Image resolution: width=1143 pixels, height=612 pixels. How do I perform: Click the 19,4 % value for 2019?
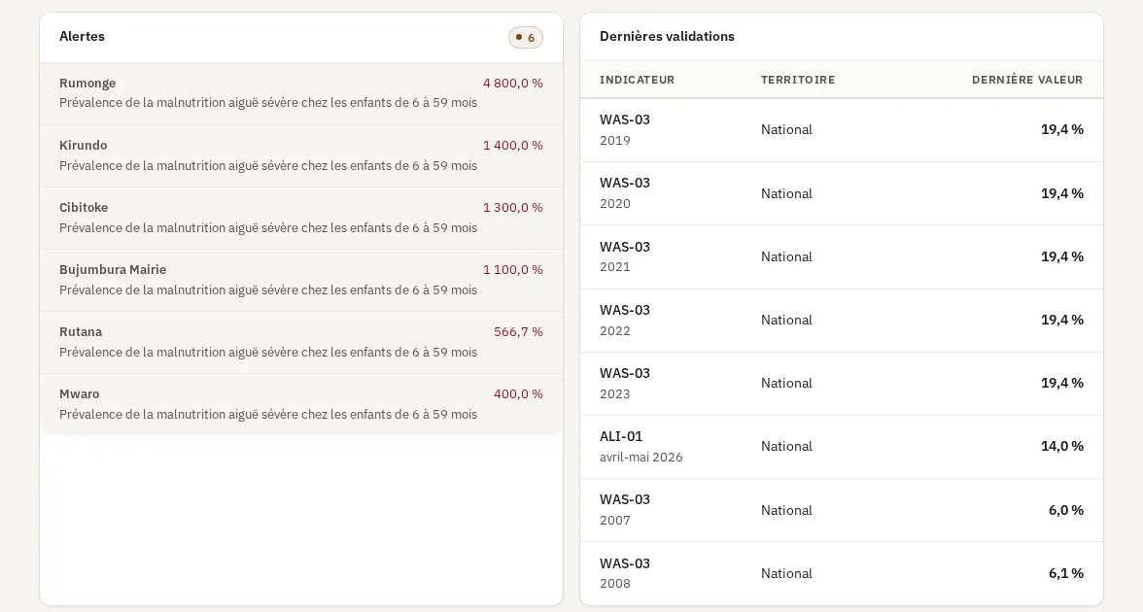(1062, 129)
